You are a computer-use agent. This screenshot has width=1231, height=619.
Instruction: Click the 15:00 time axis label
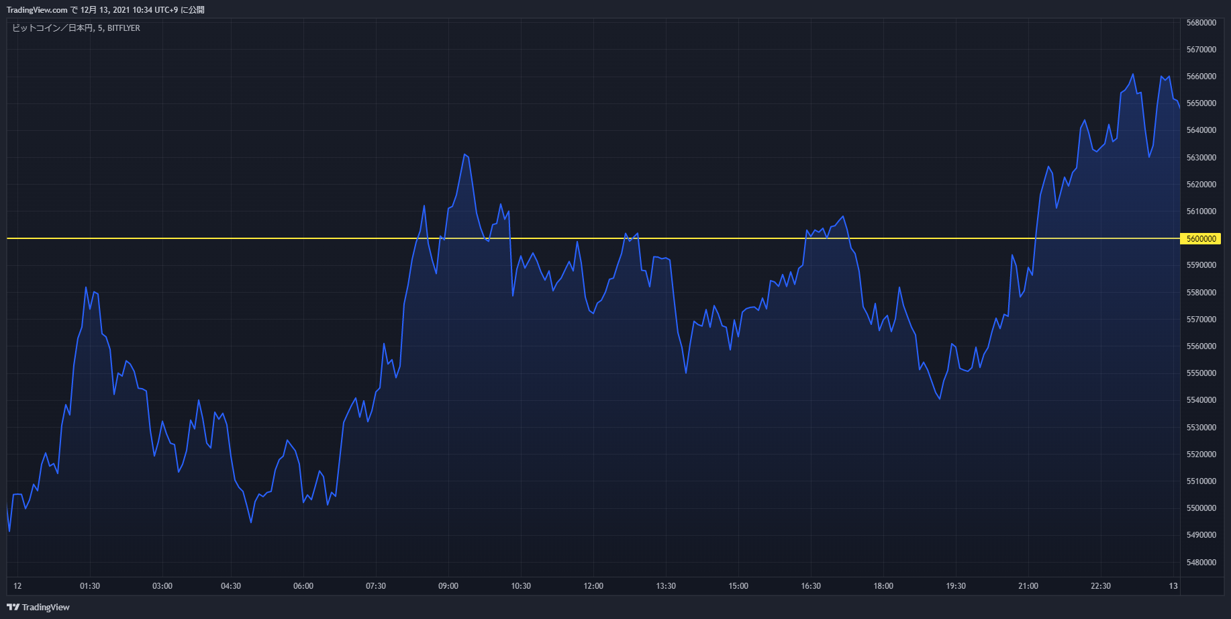738,586
